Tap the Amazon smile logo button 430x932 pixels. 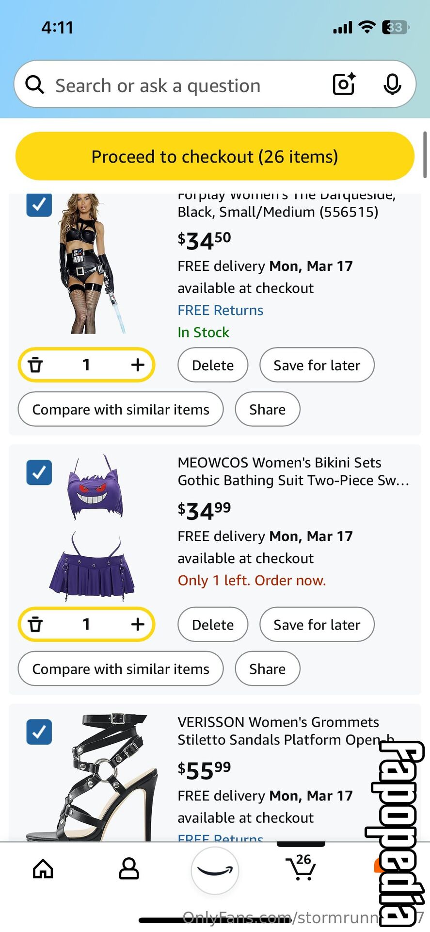point(215,870)
